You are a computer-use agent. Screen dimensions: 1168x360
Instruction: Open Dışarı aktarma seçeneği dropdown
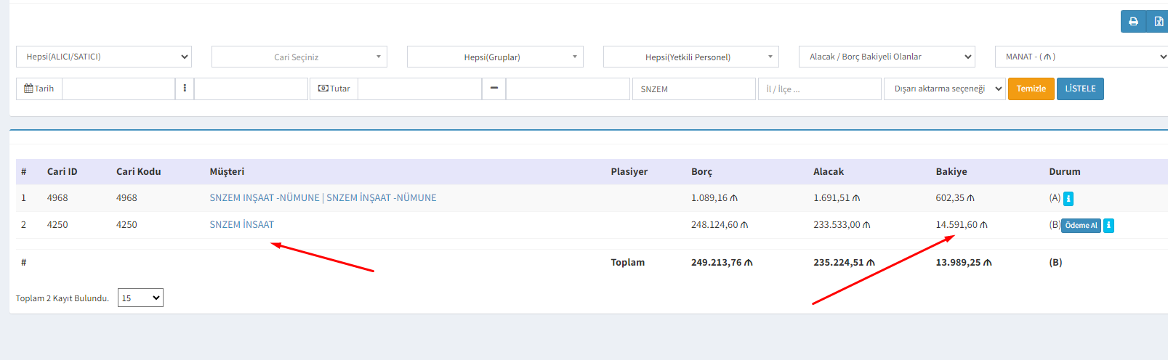point(944,89)
